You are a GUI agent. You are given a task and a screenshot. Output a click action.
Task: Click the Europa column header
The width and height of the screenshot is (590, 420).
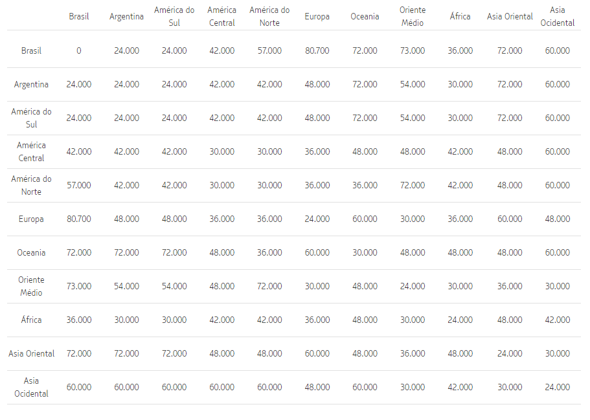tap(317, 17)
